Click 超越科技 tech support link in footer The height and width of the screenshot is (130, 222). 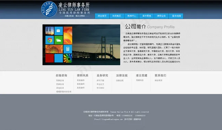click(137, 119)
